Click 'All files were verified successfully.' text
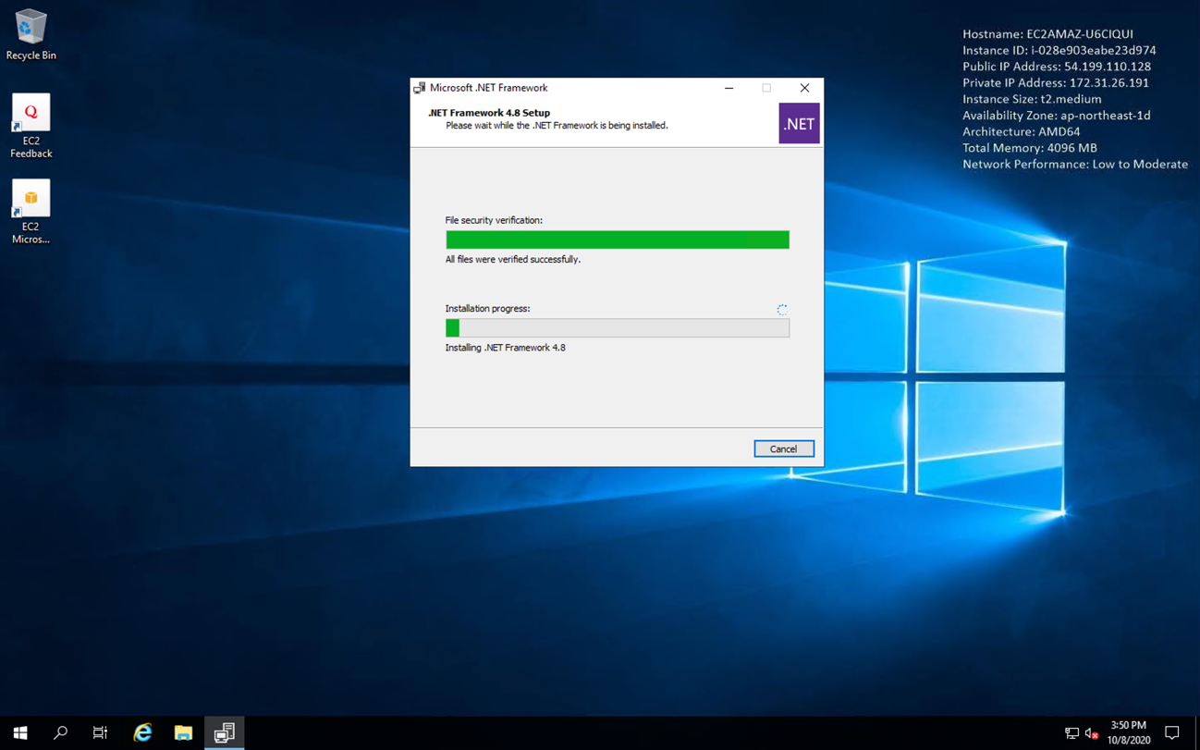Screen dimensions: 1200x750 [x=513, y=260]
